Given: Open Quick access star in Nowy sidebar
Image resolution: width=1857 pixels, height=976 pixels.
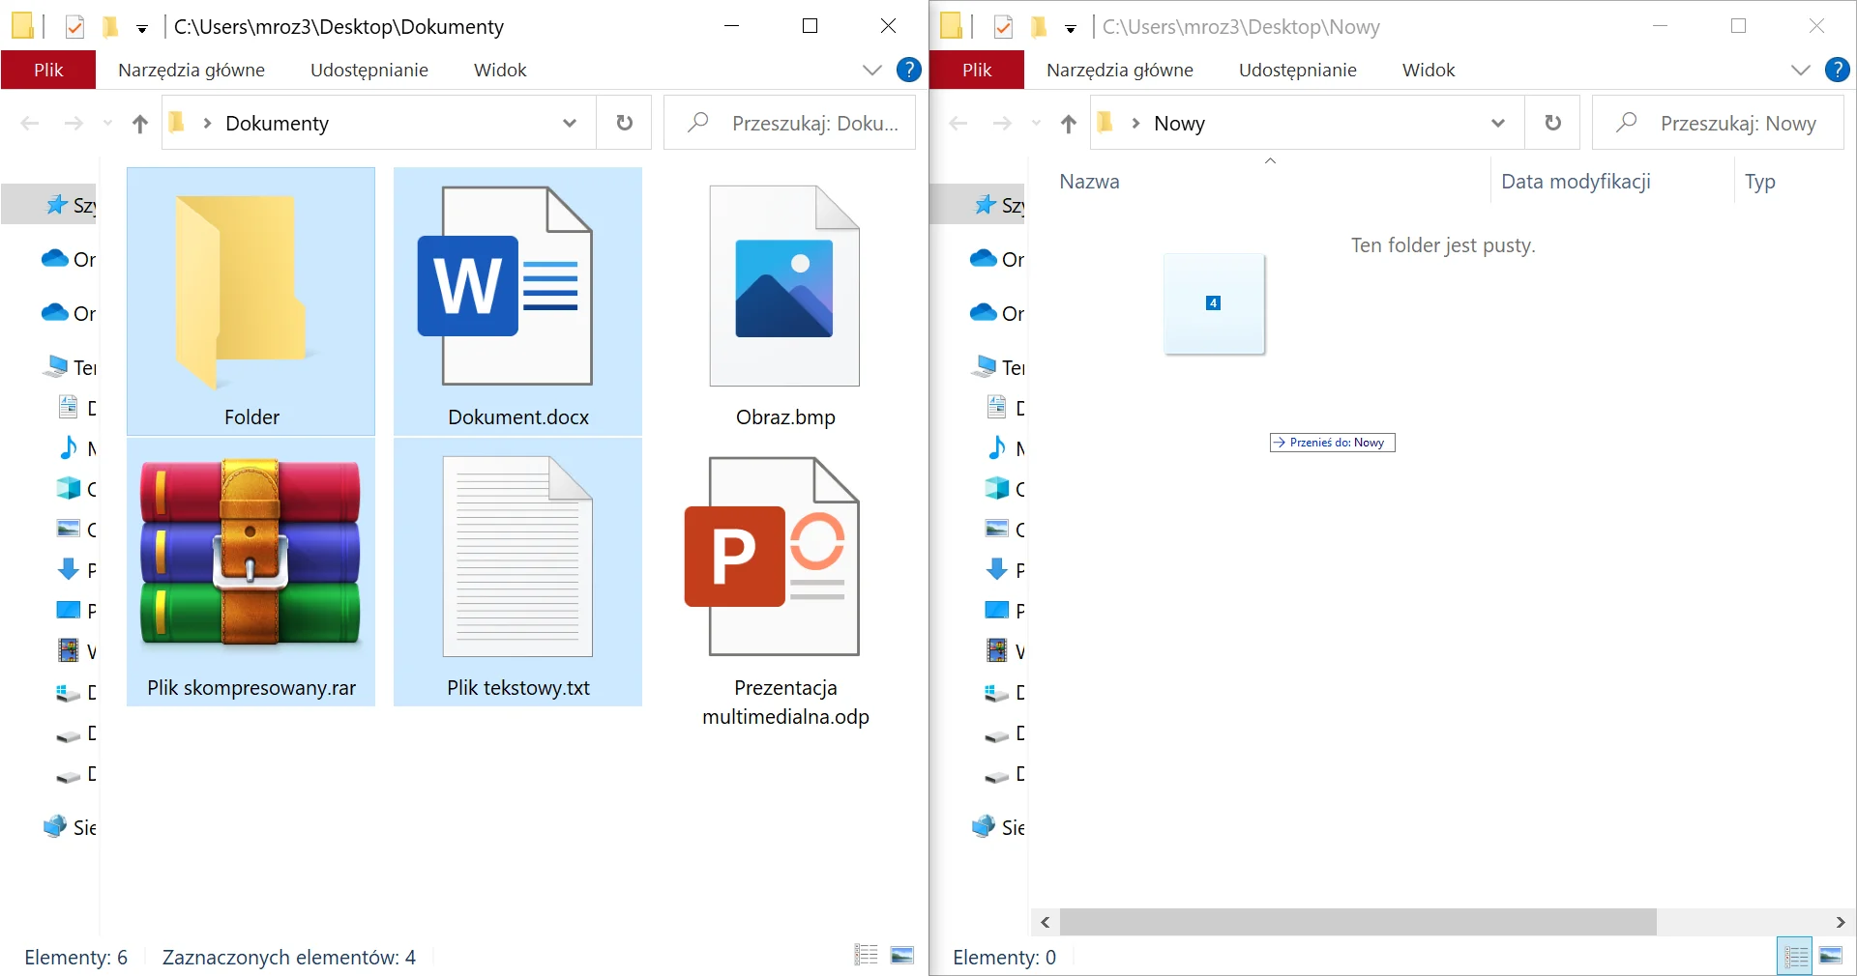Looking at the screenshot, I should (986, 205).
